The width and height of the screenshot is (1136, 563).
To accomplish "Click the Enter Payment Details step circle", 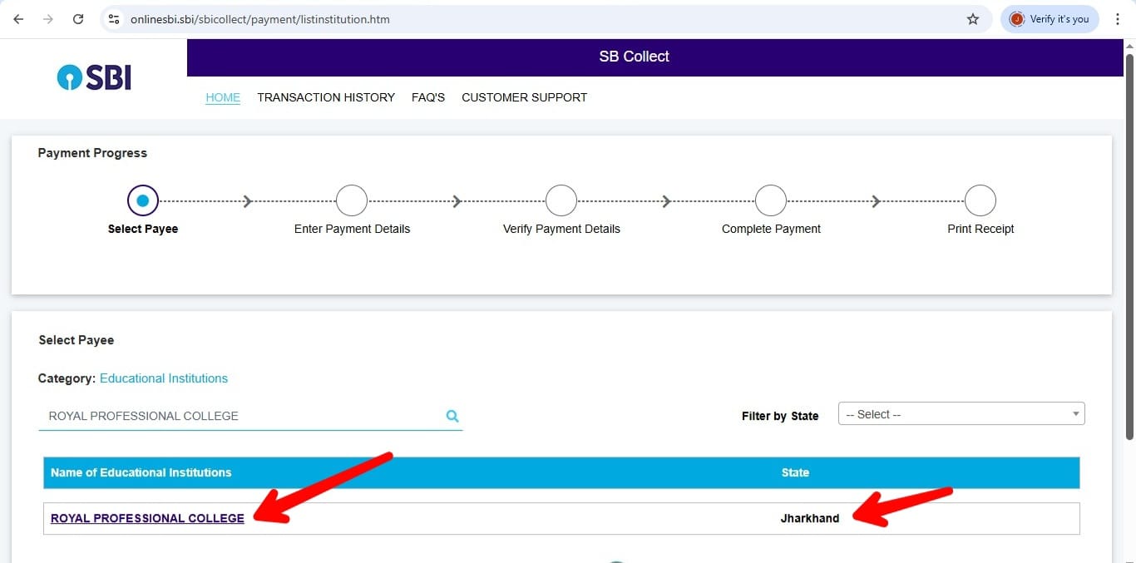I will click(352, 200).
